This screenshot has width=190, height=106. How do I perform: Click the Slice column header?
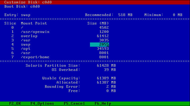click(x=10, y=23)
